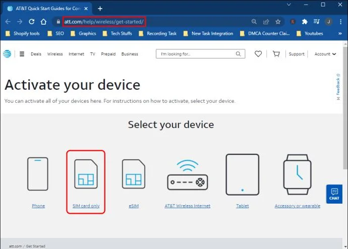
Task: Open the Graphics bookmark folder
Action: [x=83, y=33]
